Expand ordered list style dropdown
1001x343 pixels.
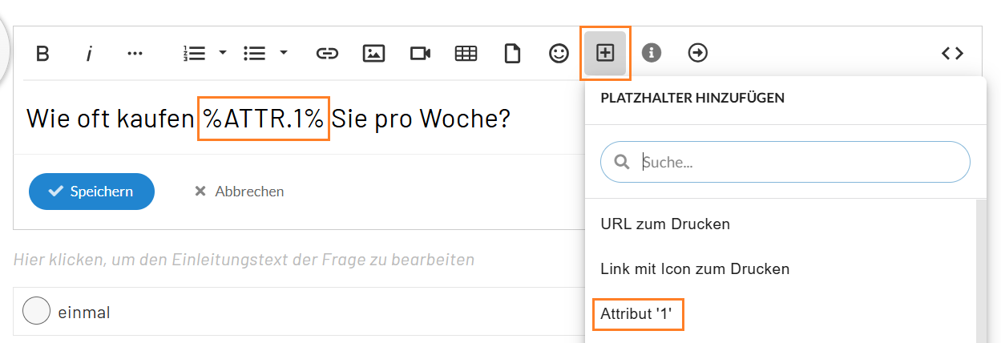pos(223,54)
